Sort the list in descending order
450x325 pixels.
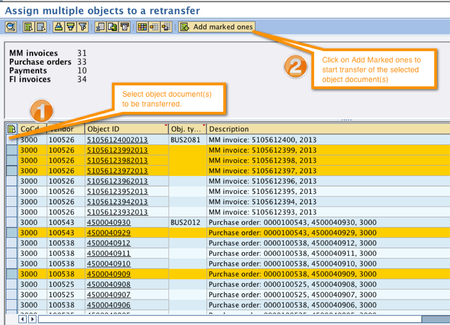(x=70, y=27)
